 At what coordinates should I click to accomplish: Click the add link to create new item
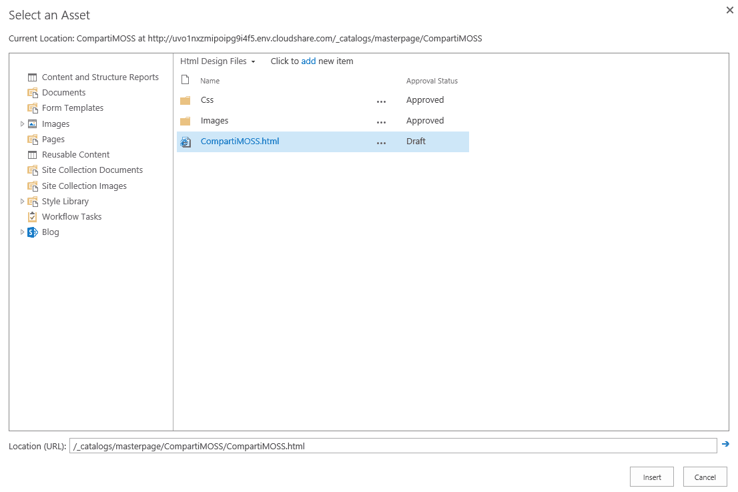click(x=308, y=61)
